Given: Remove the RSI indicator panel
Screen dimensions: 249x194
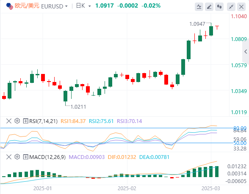Looking at the screenshot, I should click(x=9, y=121).
